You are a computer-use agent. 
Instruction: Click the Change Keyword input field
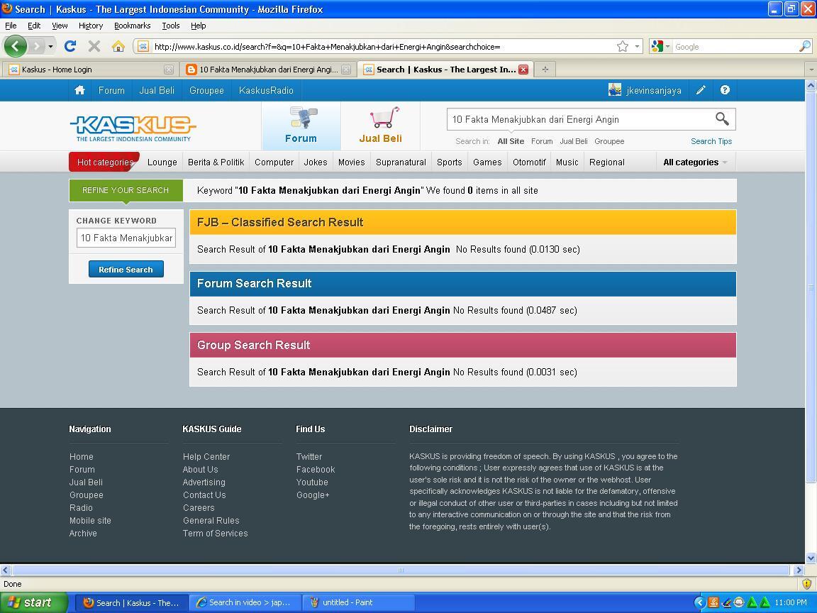pyautogui.click(x=126, y=238)
